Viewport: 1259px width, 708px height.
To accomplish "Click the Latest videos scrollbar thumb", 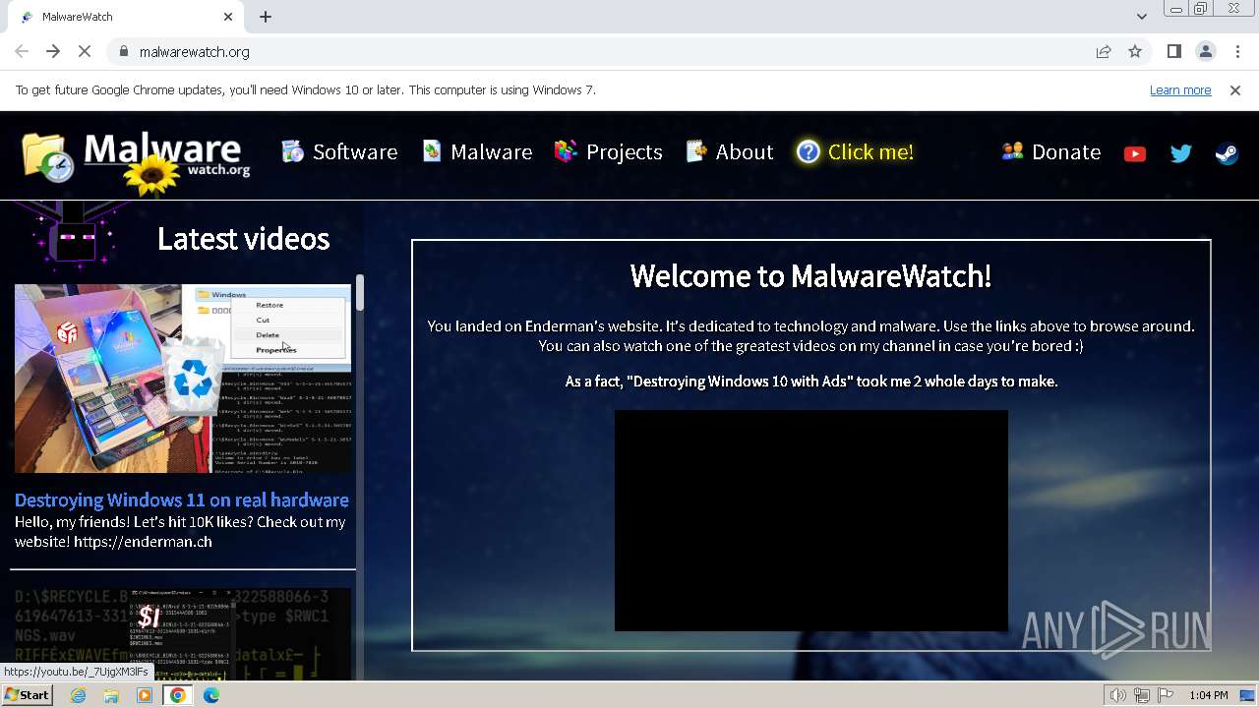I will (x=360, y=293).
